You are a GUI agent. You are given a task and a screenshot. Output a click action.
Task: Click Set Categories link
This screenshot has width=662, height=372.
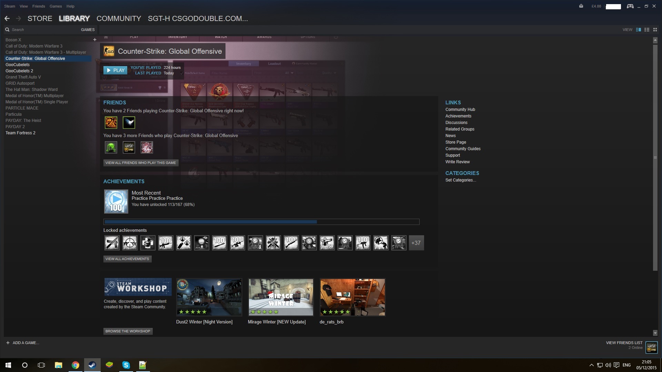[x=461, y=180]
